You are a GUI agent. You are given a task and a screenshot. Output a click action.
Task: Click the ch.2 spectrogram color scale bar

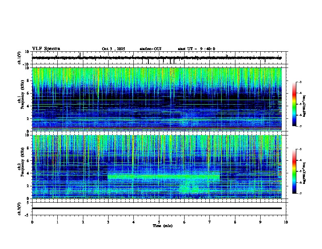tap(294, 171)
